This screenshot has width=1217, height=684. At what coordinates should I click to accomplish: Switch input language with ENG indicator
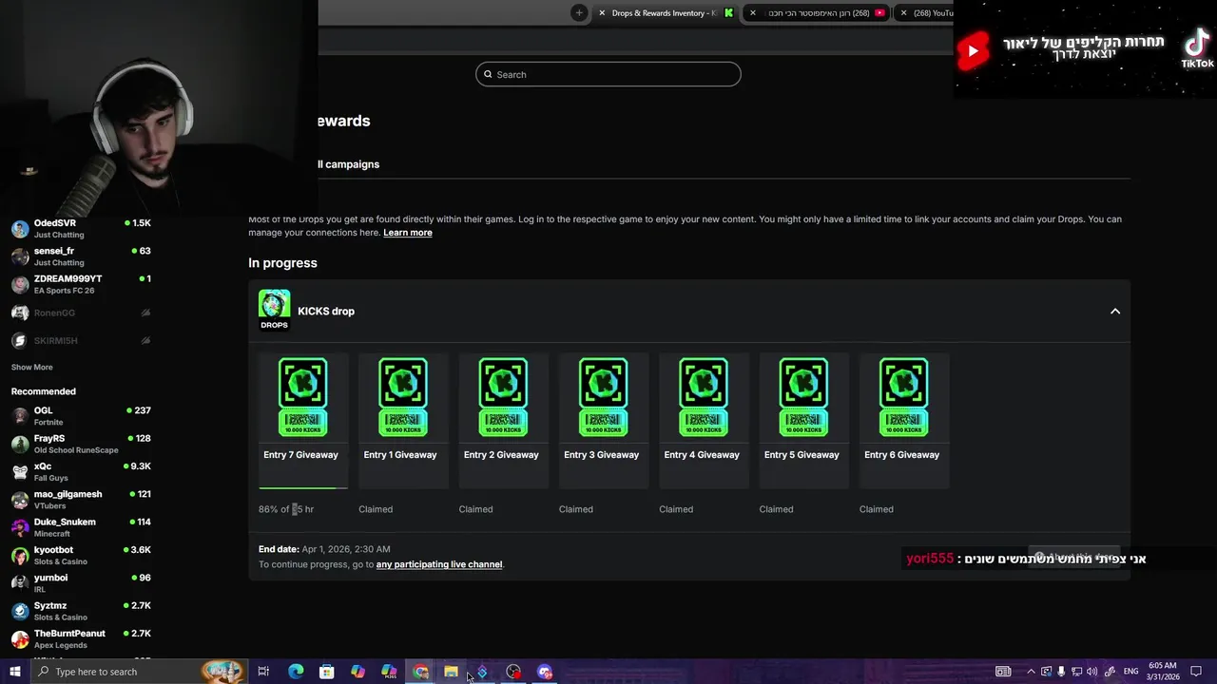pyautogui.click(x=1131, y=672)
